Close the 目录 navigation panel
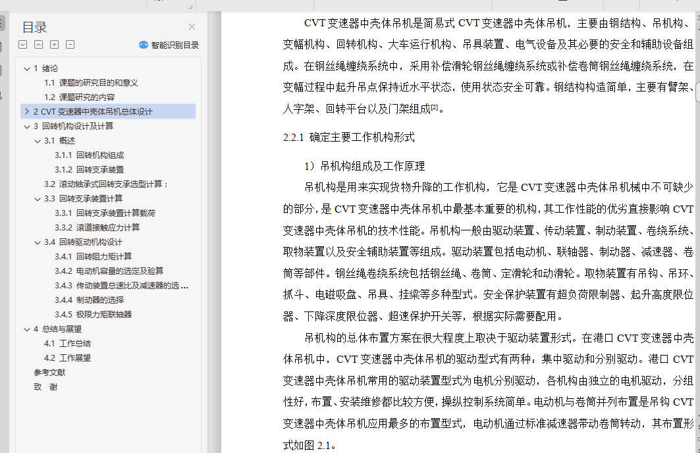The image size is (700, 453). 192,27
